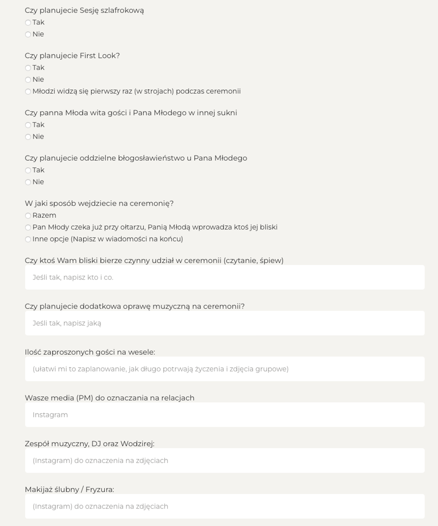Image resolution: width=438 pixels, height=526 pixels.
Task: Click the First Look question label
Action: (72, 56)
